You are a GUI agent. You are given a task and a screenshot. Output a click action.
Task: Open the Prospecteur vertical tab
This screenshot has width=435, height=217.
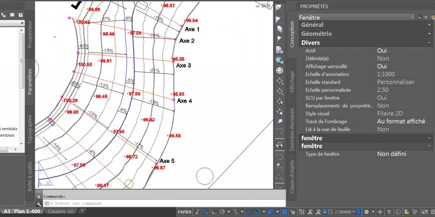coord(30,34)
